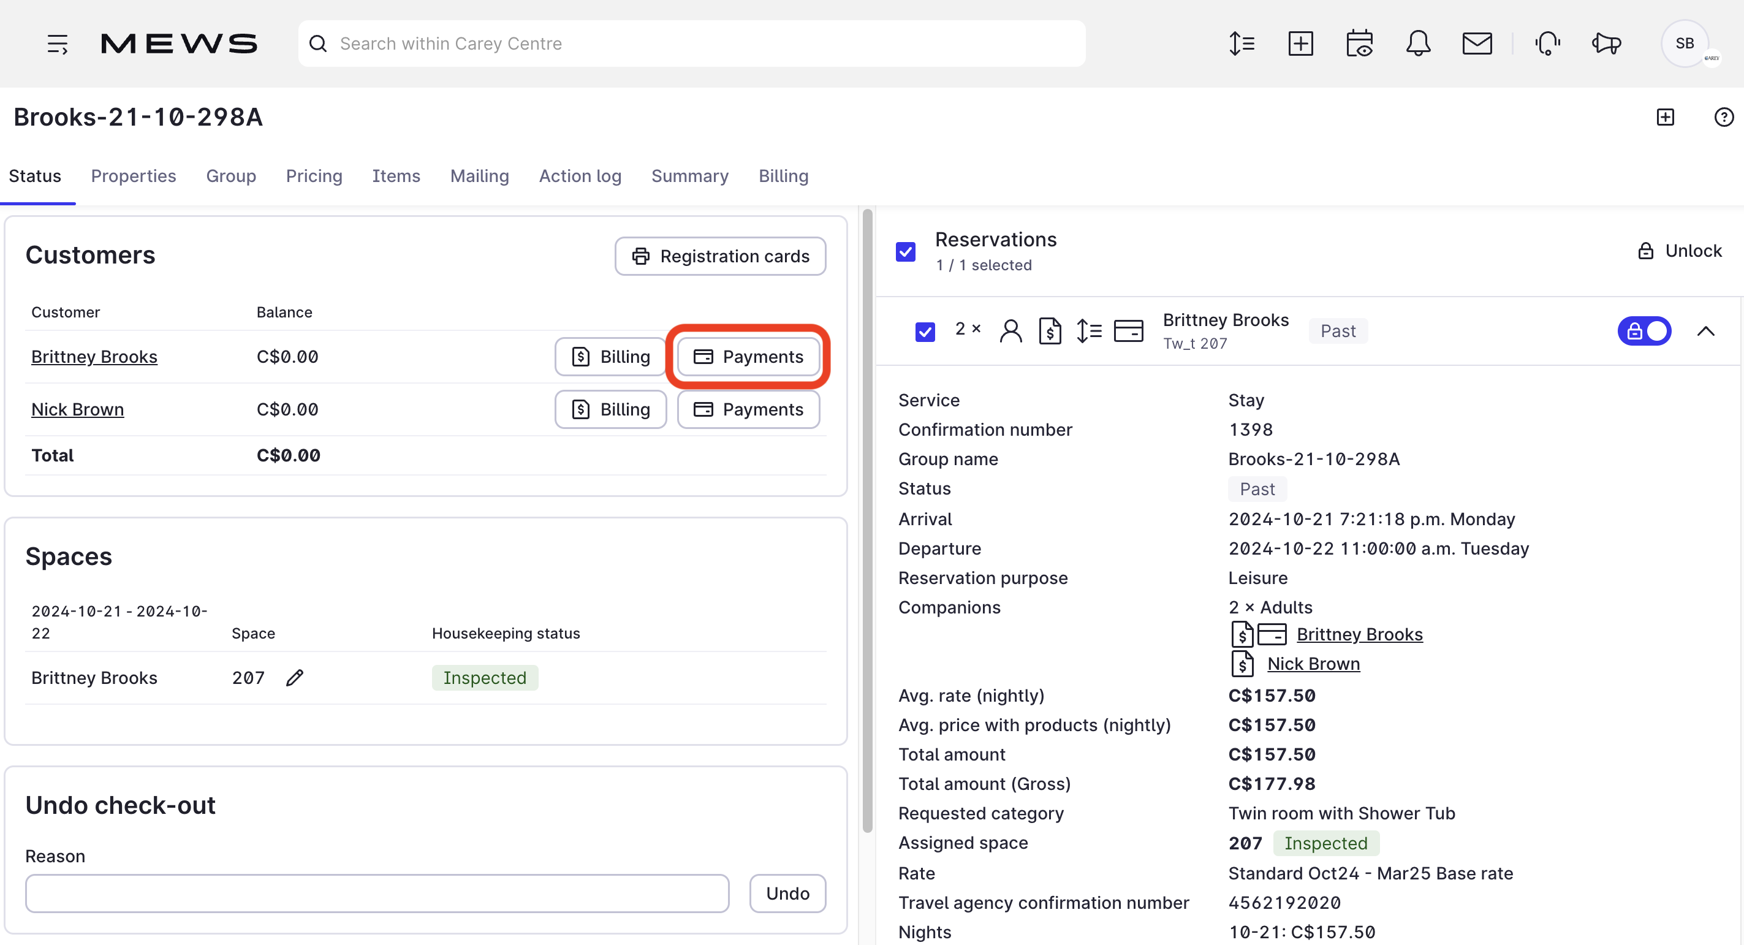Switch to the Action log tab
Viewport: 1744px width, 945px height.
point(580,176)
